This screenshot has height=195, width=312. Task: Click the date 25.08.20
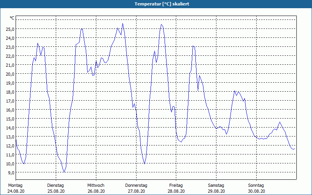click(x=56, y=191)
